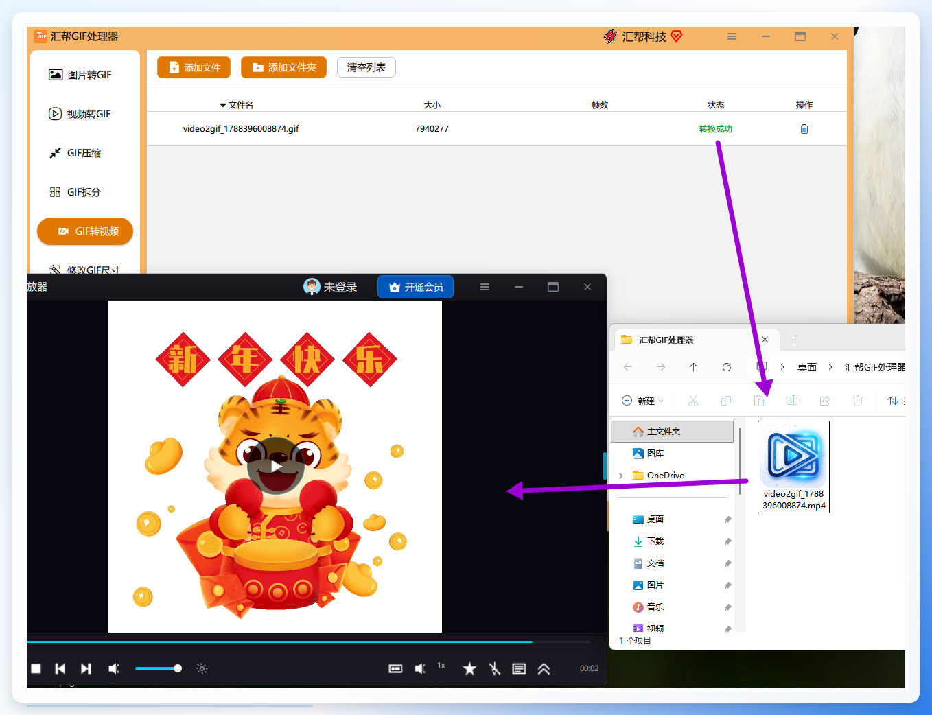Go up one folder in Explorer
The height and width of the screenshot is (715, 932).
694,367
